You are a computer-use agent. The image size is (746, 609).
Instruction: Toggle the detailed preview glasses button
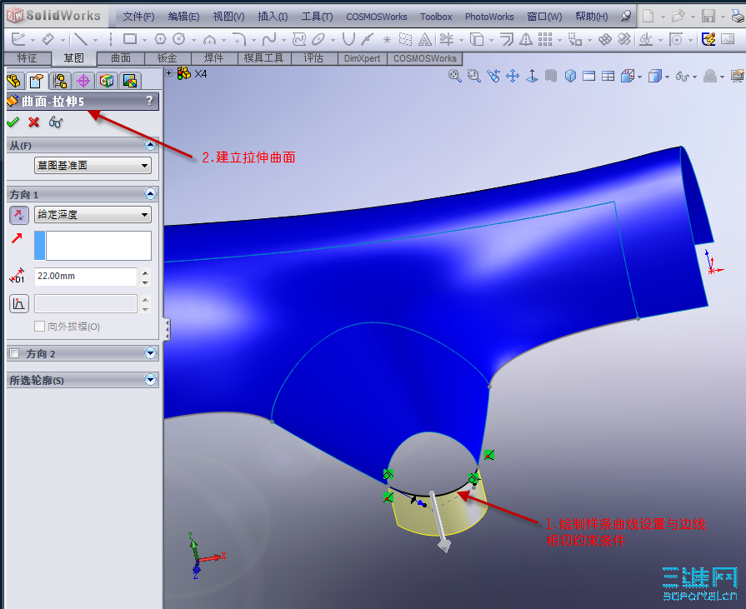click(x=55, y=122)
